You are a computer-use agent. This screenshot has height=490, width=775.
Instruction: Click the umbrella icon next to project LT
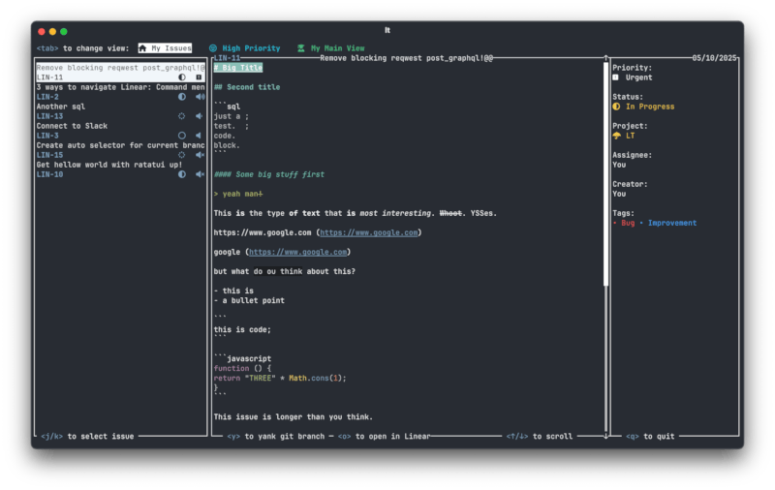tap(617, 136)
